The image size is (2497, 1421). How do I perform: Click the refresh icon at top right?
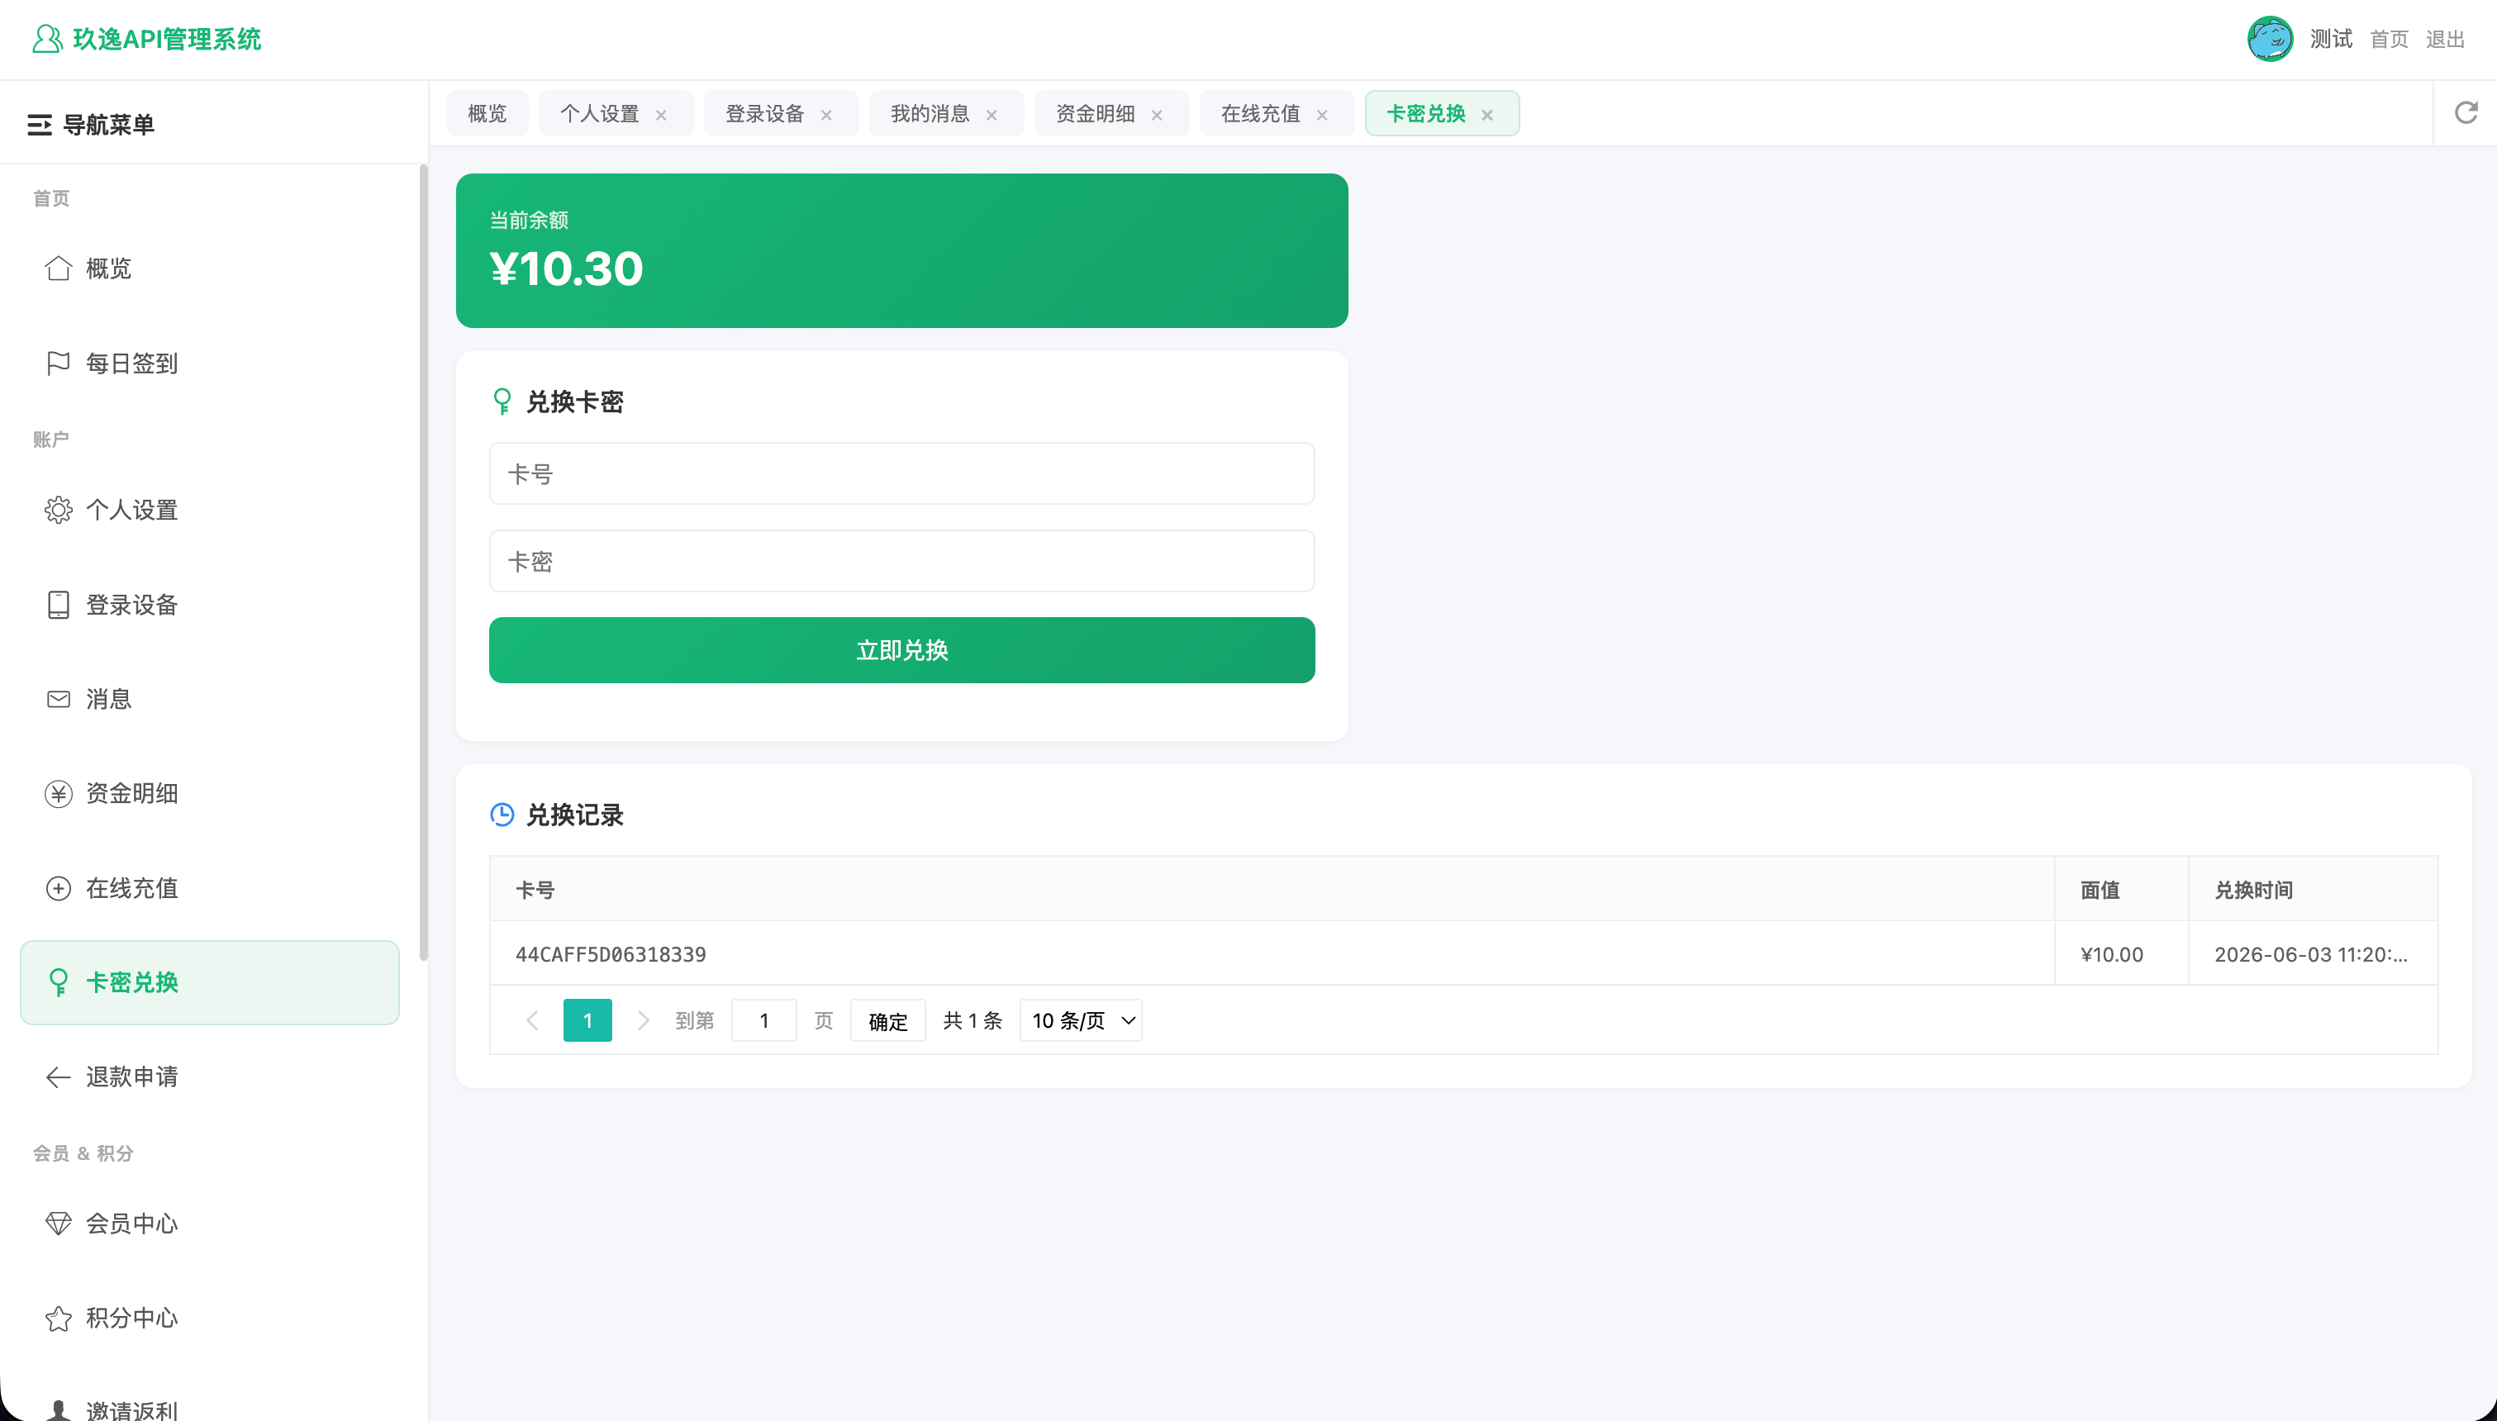(2466, 113)
